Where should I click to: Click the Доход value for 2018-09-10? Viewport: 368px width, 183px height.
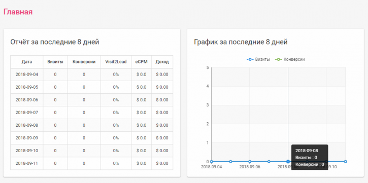click(162, 151)
